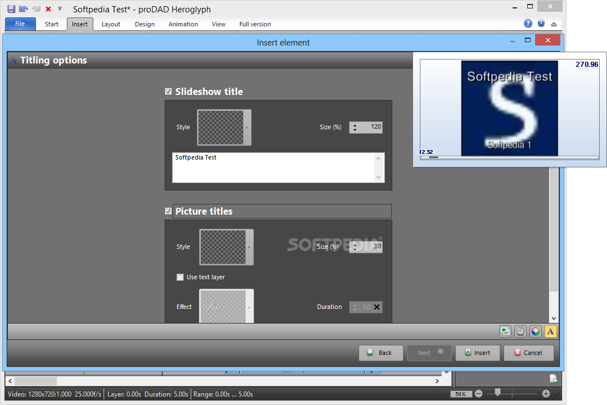
Task: Collapse the ribbon with the up chevron
Action: [x=554, y=24]
